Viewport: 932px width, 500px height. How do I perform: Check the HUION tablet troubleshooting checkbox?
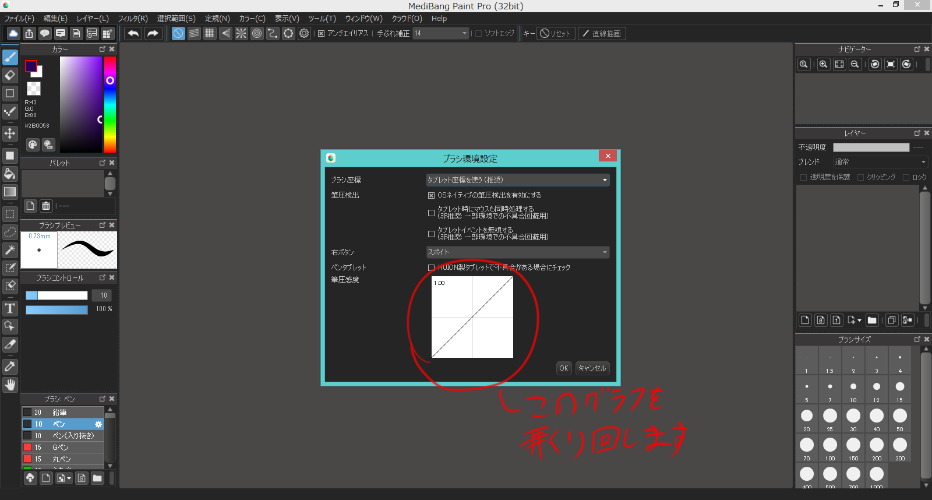pos(431,267)
